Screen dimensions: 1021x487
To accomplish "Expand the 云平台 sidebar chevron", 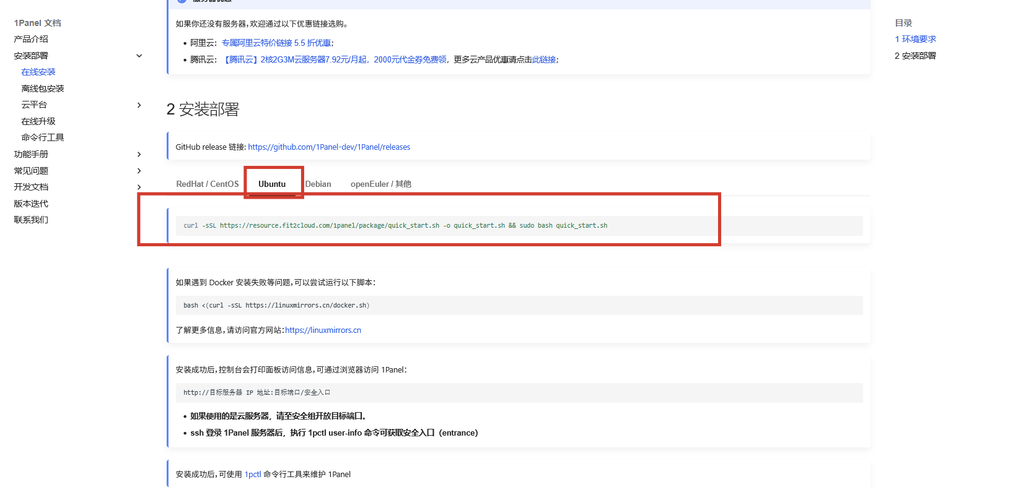I will coord(139,105).
